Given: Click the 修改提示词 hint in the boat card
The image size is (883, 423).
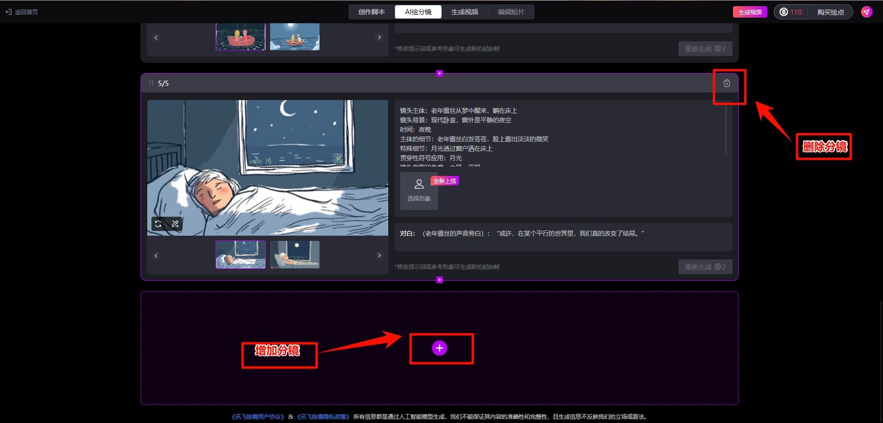Looking at the screenshot, I should point(447,49).
